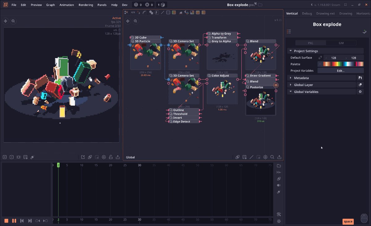Jump to first frame button

click(22, 221)
